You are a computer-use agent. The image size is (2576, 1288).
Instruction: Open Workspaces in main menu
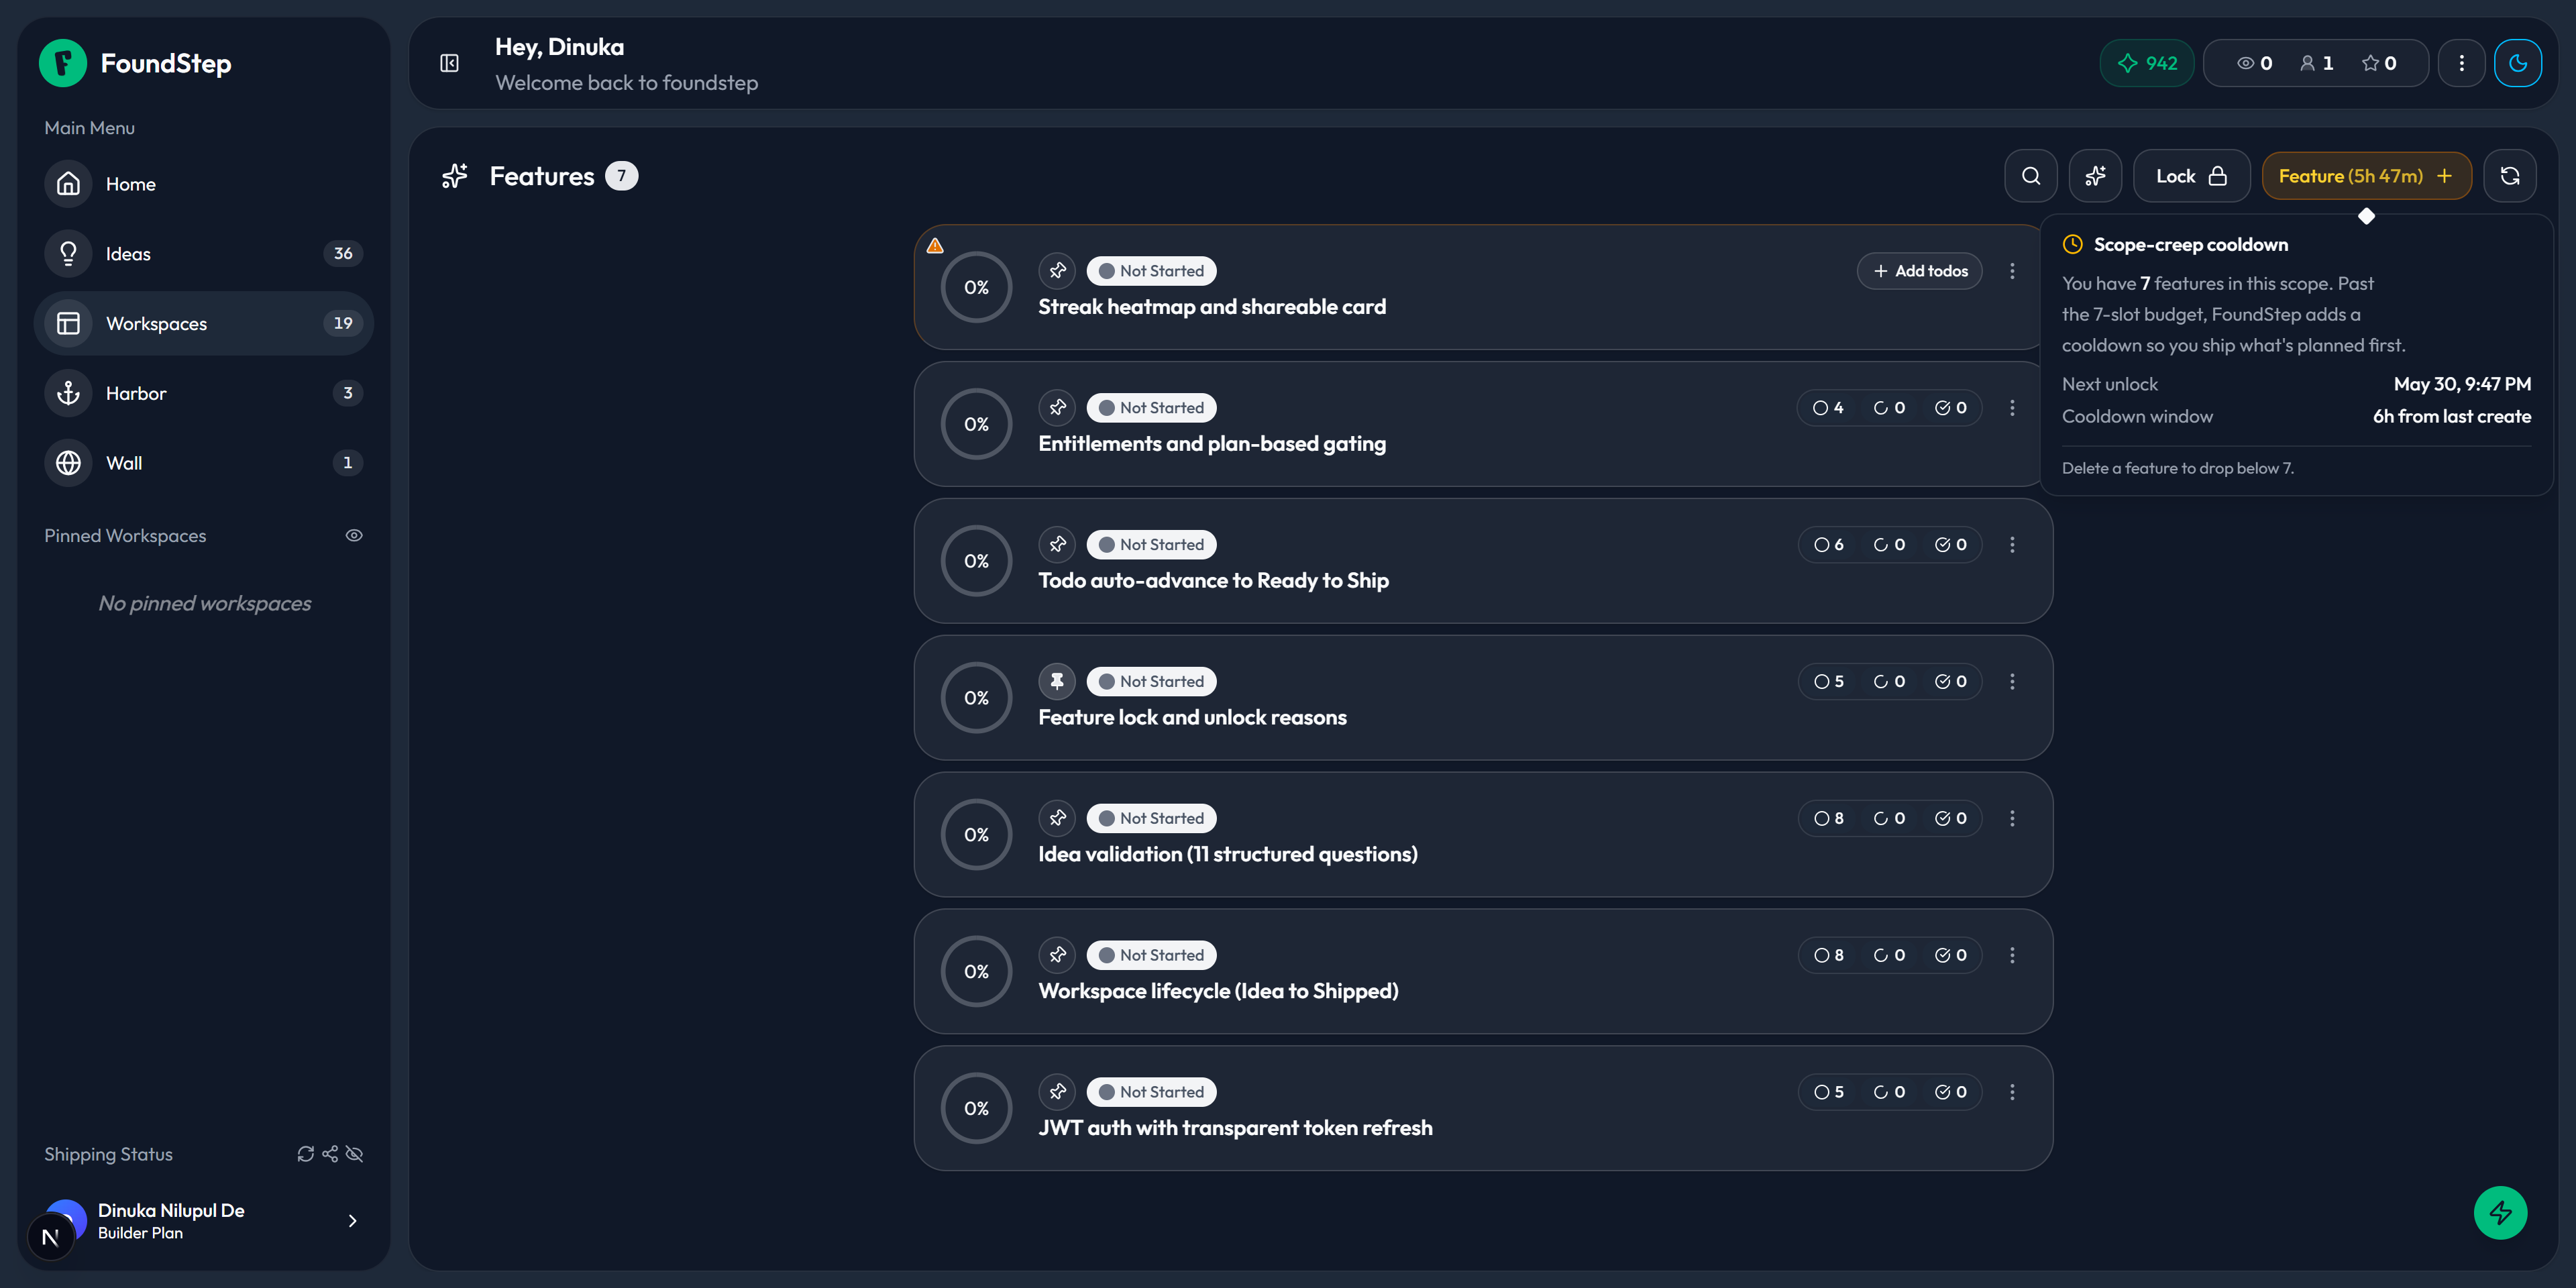pyautogui.click(x=204, y=324)
